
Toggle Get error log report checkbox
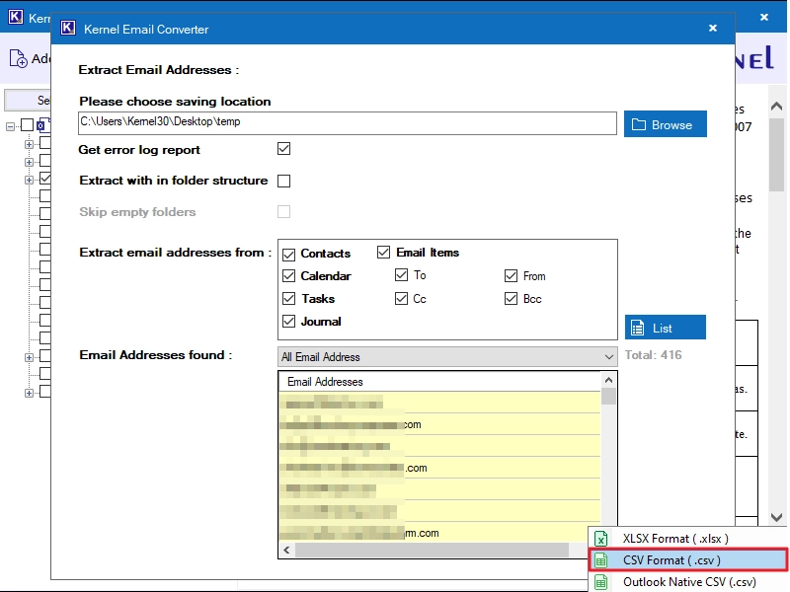click(283, 149)
